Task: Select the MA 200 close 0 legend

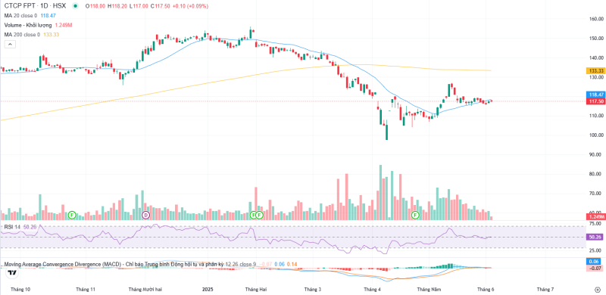Action: [x=22, y=35]
